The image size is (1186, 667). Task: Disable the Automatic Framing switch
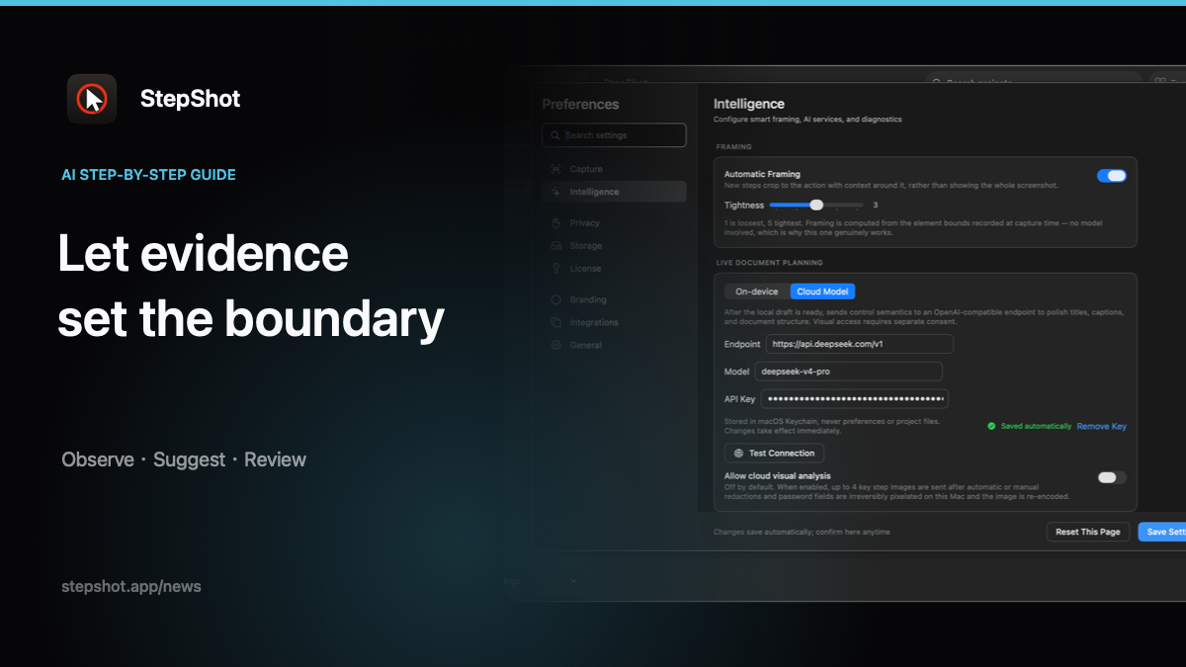[x=1111, y=176]
